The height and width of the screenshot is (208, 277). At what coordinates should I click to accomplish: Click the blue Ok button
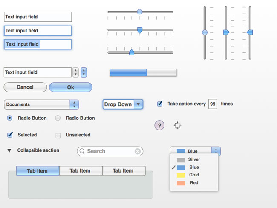click(71, 87)
